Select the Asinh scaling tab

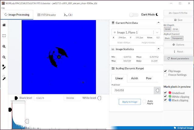click(x=135, y=78)
